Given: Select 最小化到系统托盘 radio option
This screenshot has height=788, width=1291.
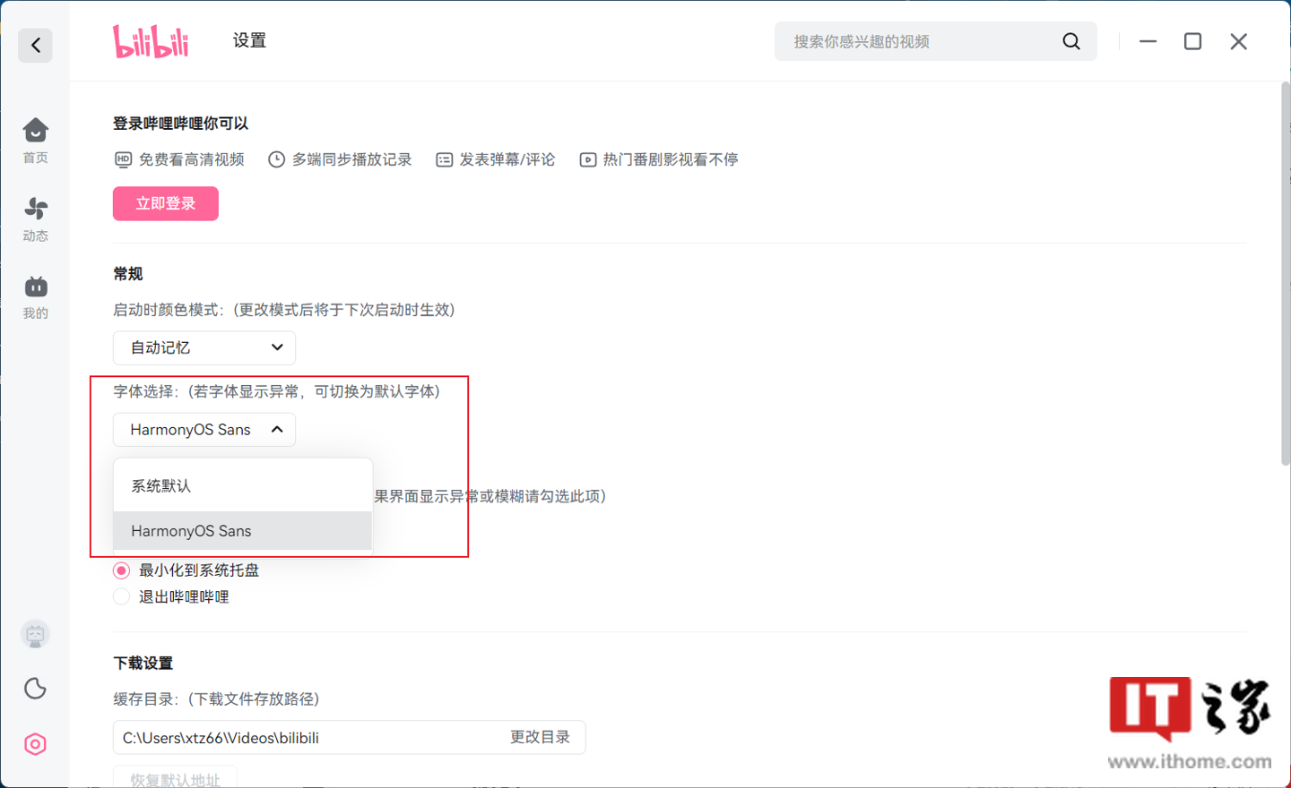Looking at the screenshot, I should [122, 570].
